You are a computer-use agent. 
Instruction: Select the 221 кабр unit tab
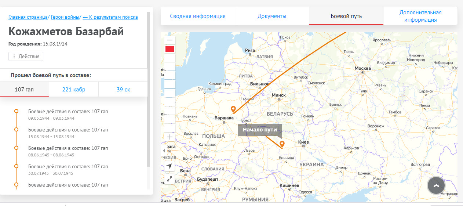[74, 89]
